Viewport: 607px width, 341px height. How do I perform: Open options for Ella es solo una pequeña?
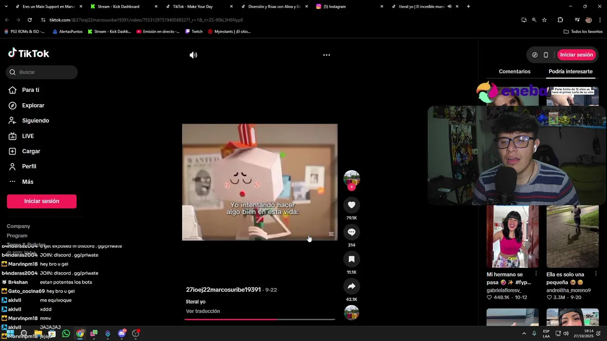click(596, 274)
